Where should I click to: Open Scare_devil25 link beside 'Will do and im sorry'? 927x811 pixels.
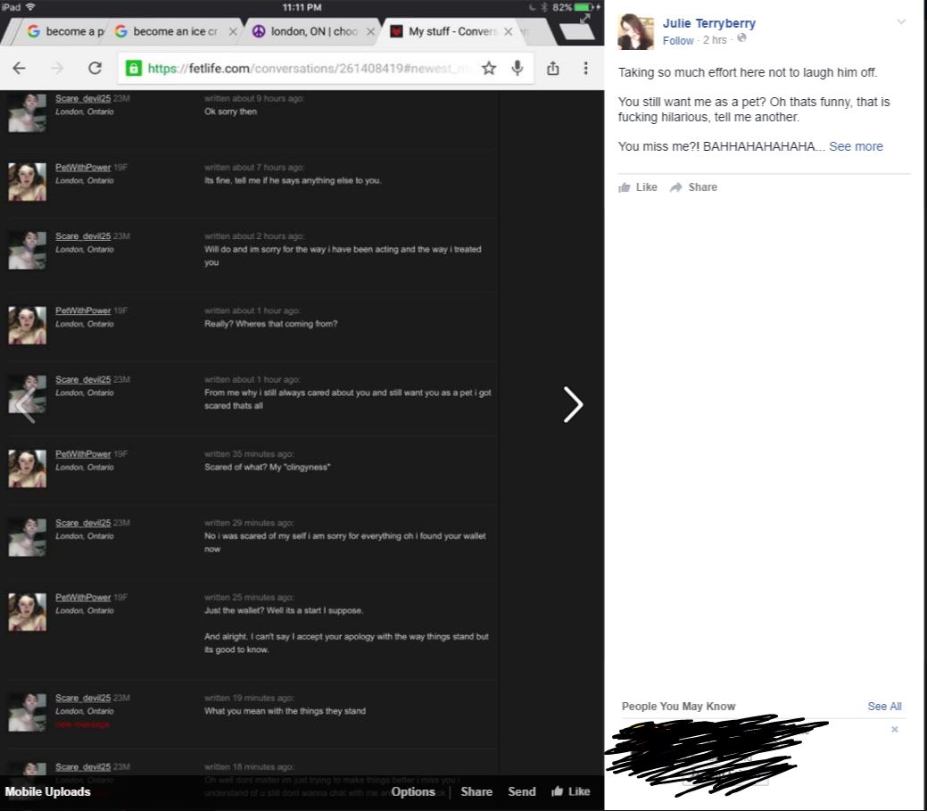[83, 236]
